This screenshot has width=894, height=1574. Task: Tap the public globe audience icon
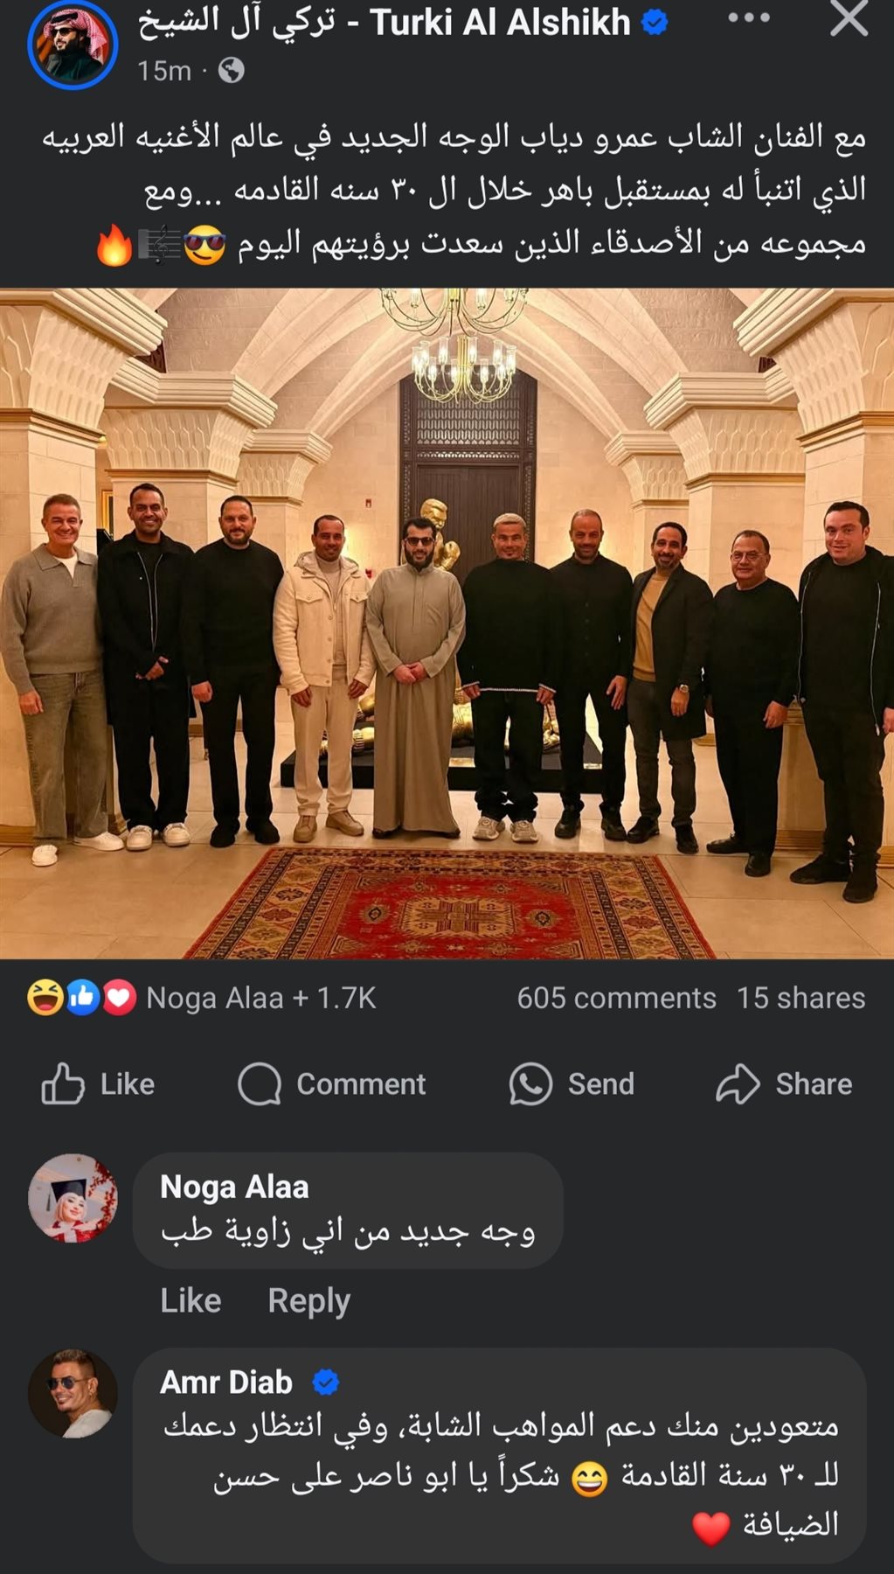(231, 70)
